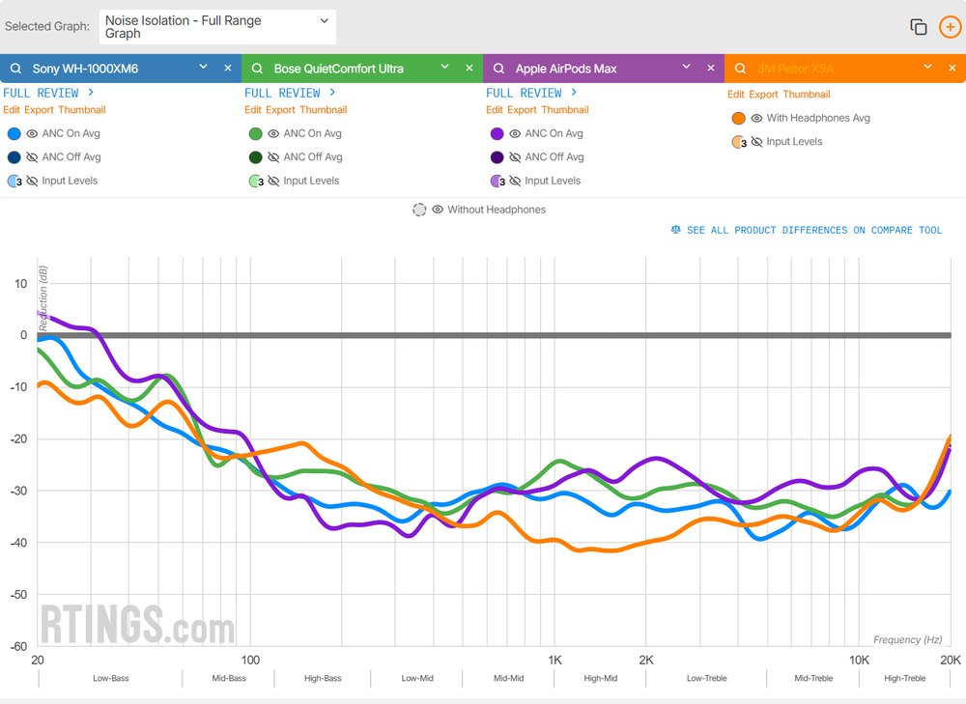
Task: Expand the Sony WH-1000XM6 product selector chevron
Action: click(x=203, y=69)
